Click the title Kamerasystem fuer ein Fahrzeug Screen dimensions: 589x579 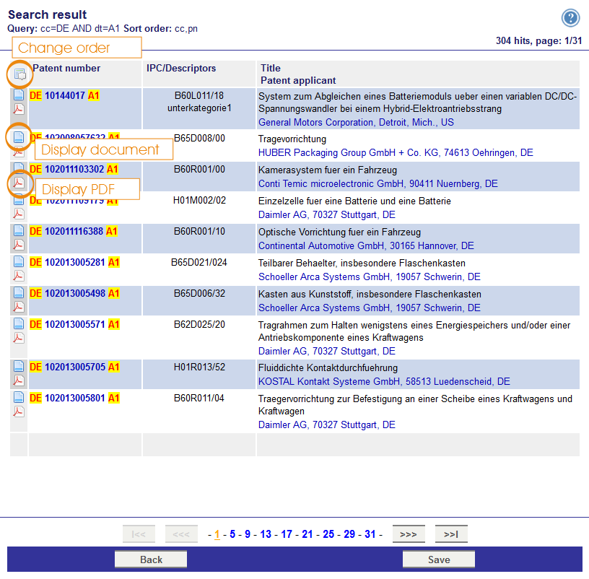coord(328,170)
